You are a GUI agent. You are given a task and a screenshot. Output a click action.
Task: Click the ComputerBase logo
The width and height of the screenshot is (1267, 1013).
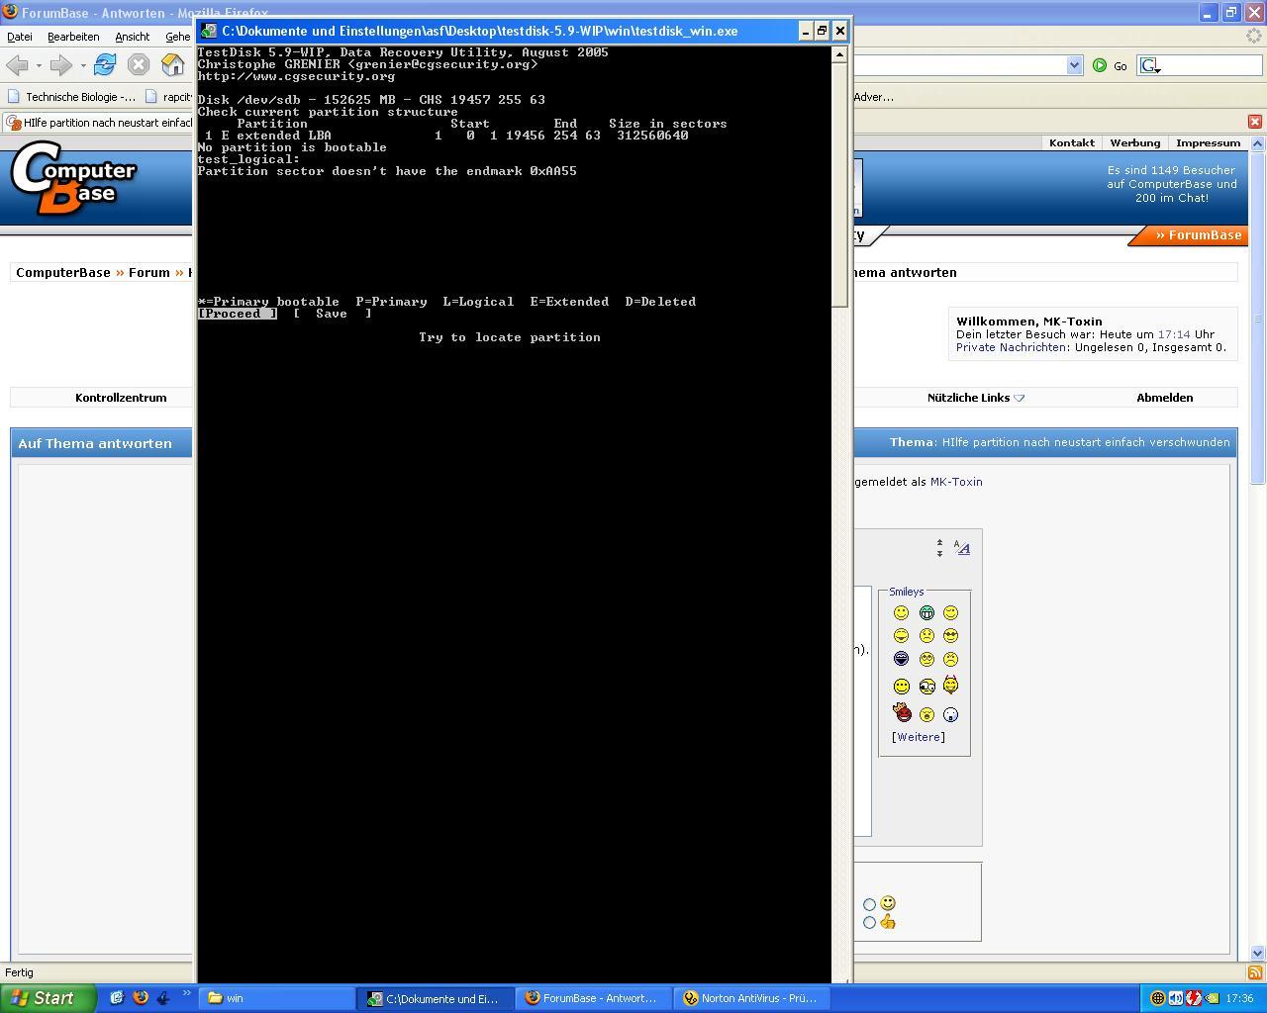(x=73, y=178)
